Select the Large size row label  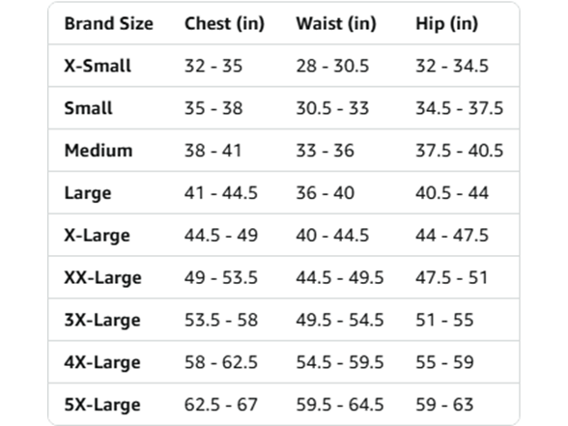(x=88, y=193)
